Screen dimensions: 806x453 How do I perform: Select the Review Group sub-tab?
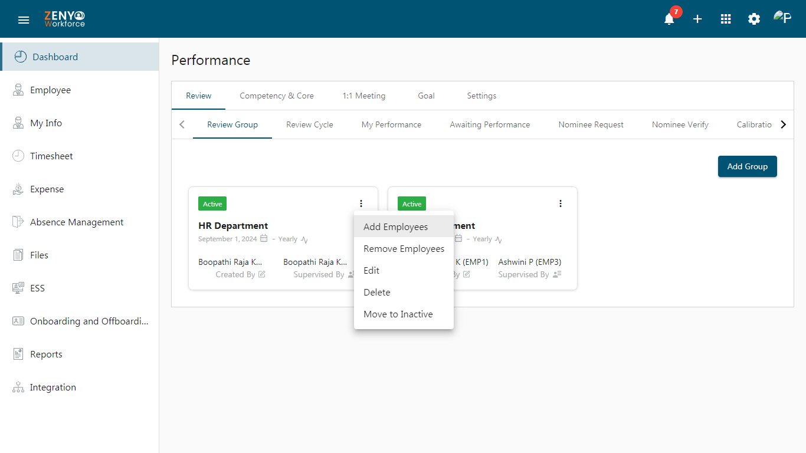point(232,124)
